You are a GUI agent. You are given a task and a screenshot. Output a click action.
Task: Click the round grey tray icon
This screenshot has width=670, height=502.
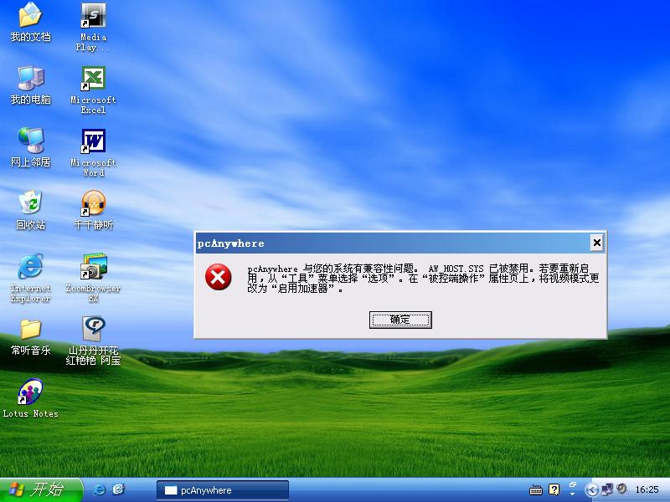tap(621, 489)
